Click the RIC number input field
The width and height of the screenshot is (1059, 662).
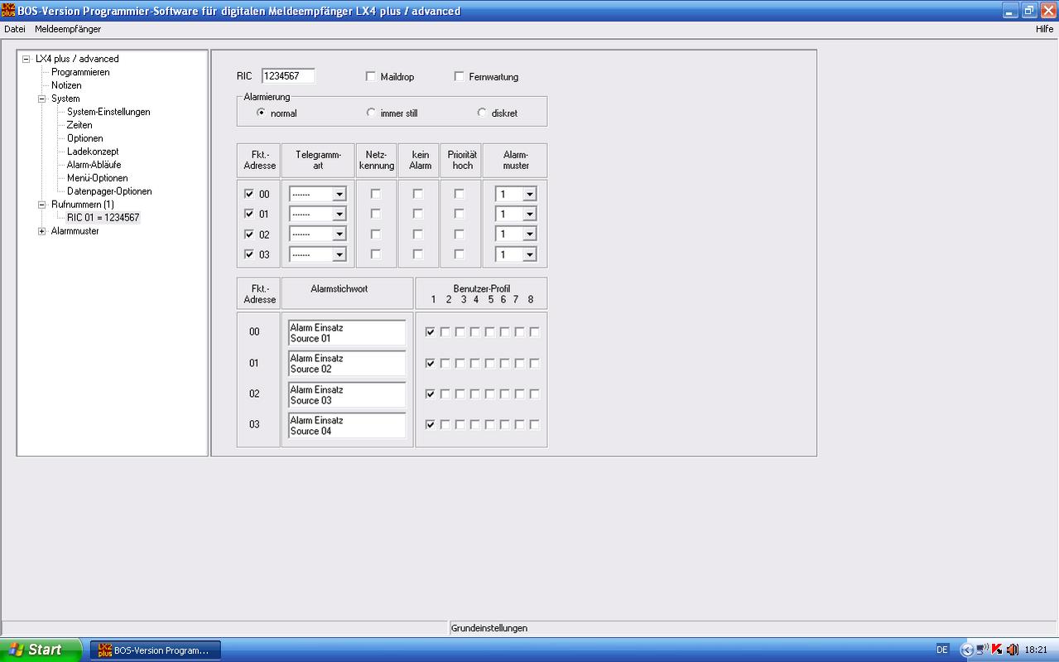288,76
